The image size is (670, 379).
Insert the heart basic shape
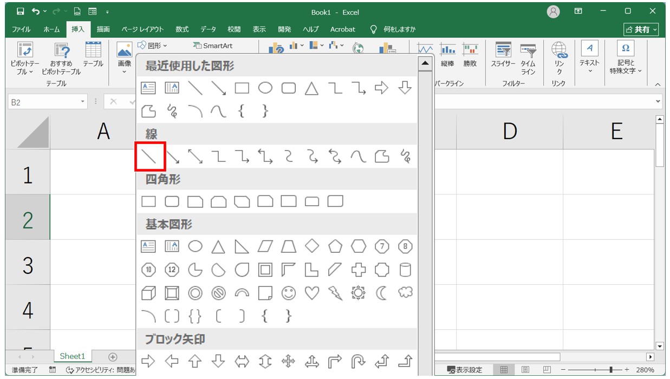pyautogui.click(x=312, y=293)
